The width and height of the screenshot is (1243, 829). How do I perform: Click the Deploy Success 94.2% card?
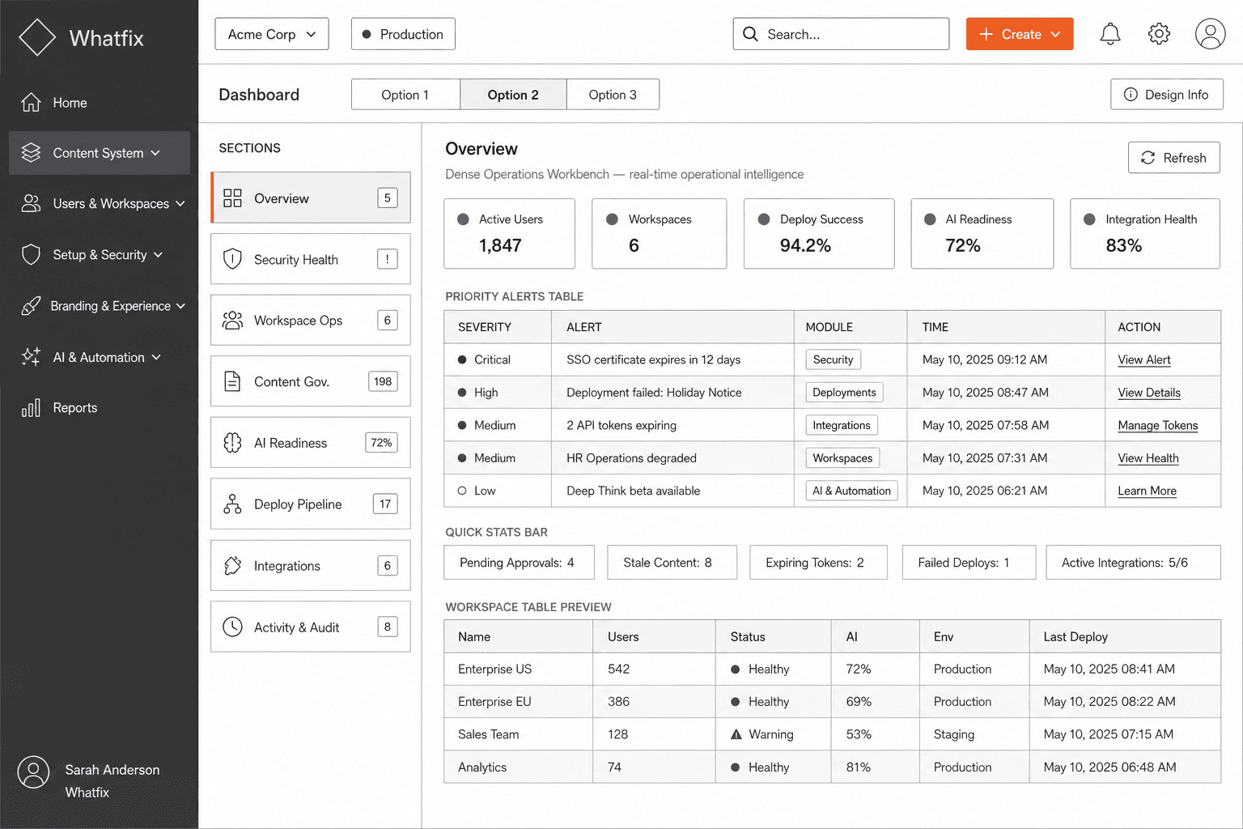(x=819, y=233)
